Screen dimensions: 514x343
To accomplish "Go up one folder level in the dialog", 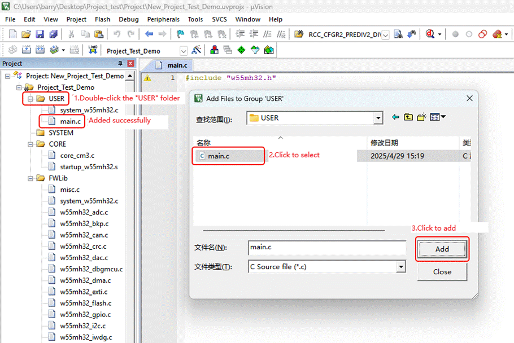I will coord(408,117).
